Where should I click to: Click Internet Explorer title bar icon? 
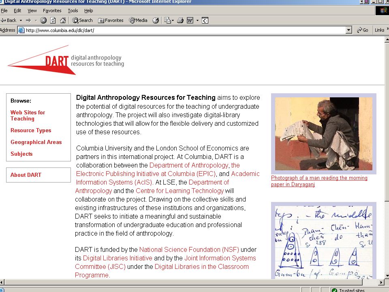(x=2, y=2)
